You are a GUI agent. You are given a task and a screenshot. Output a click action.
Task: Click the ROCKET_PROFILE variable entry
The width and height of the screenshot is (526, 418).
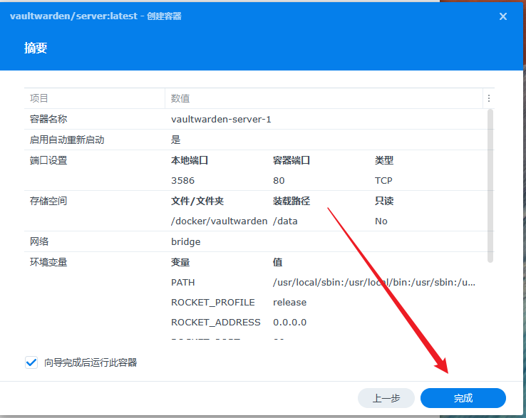pyautogui.click(x=212, y=303)
